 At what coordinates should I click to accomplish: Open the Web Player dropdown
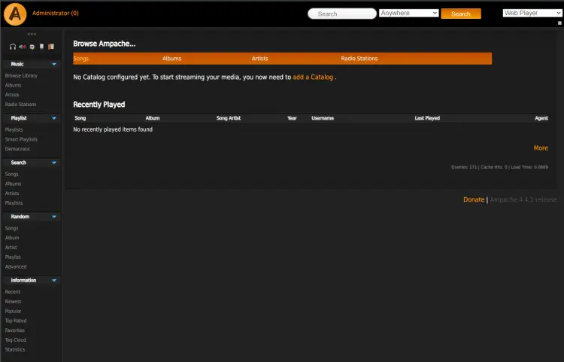click(532, 13)
